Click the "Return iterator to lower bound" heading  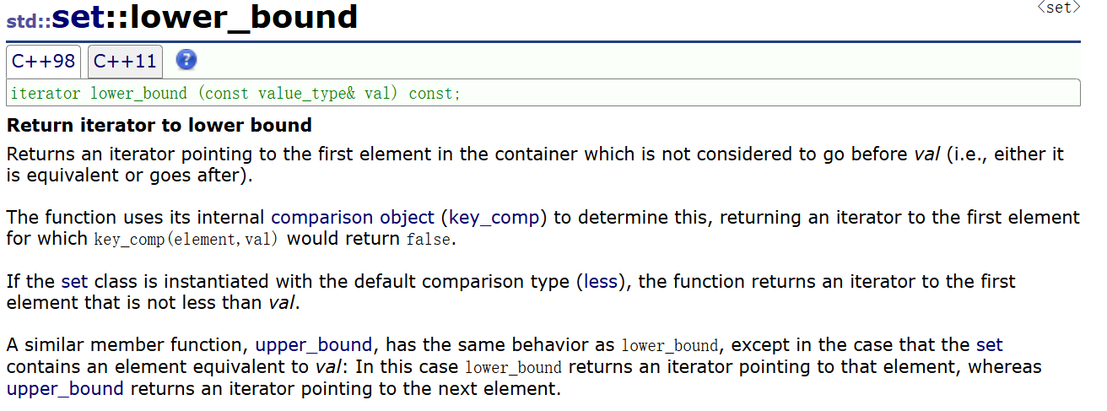(x=159, y=126)
